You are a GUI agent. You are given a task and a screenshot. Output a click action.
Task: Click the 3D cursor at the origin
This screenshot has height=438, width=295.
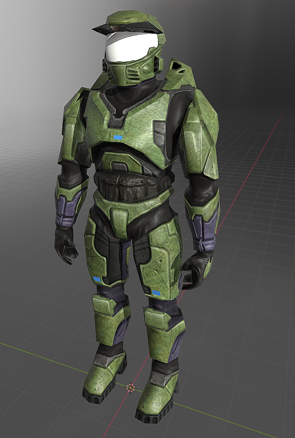point(131,387)
